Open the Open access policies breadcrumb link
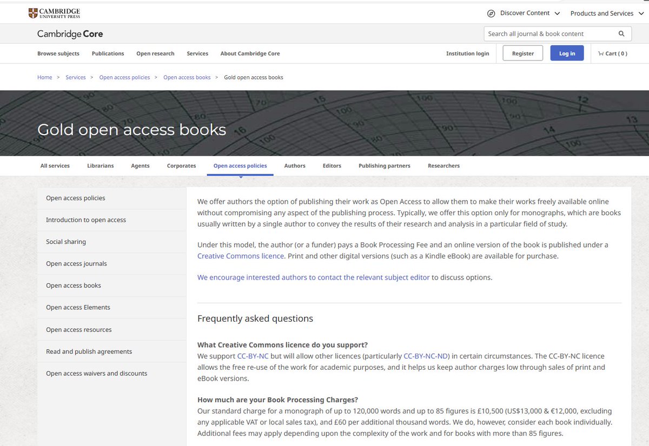Viewport: 649px width, 446px height. pos(124,77)
